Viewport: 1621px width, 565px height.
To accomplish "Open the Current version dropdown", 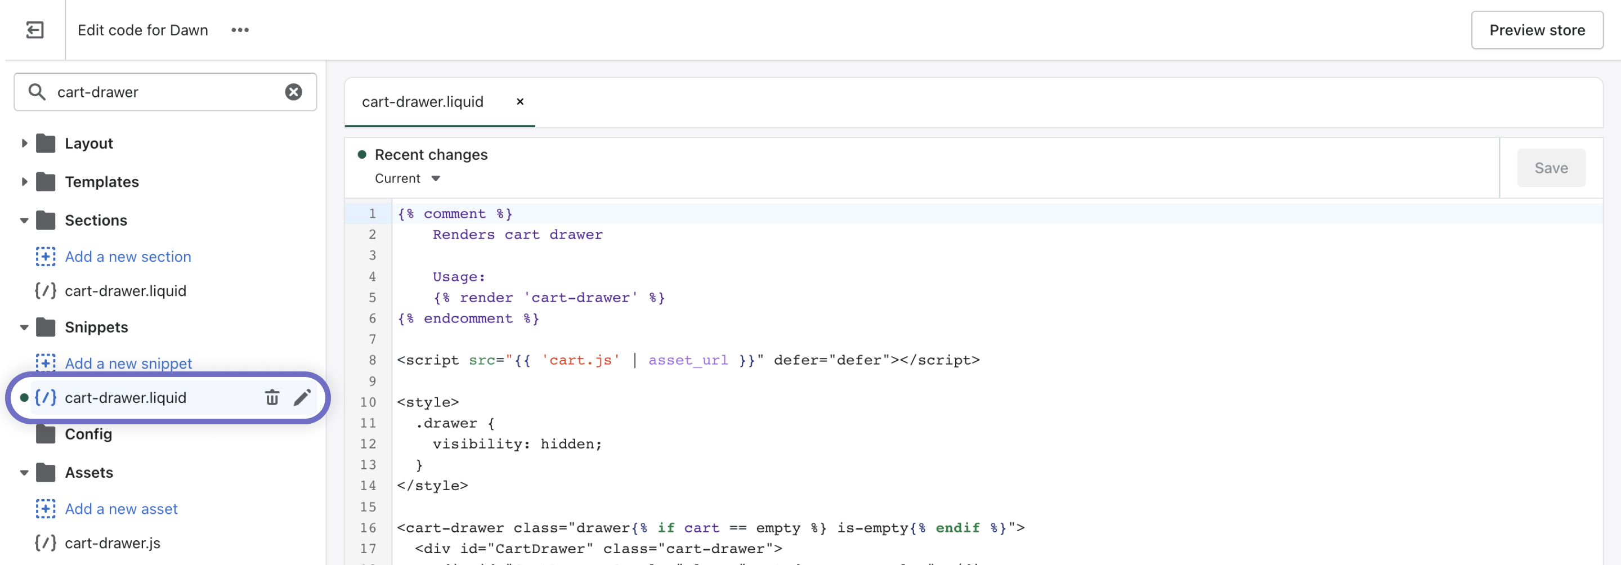I will (x=407, y=179).
